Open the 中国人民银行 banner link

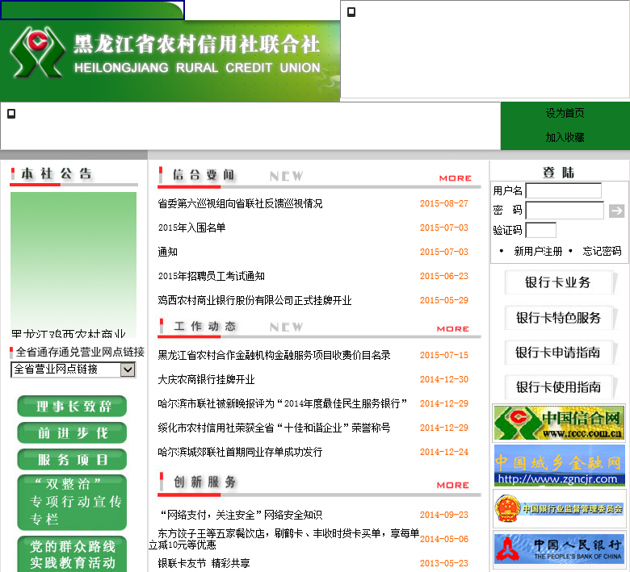click(x=559, y=549)
